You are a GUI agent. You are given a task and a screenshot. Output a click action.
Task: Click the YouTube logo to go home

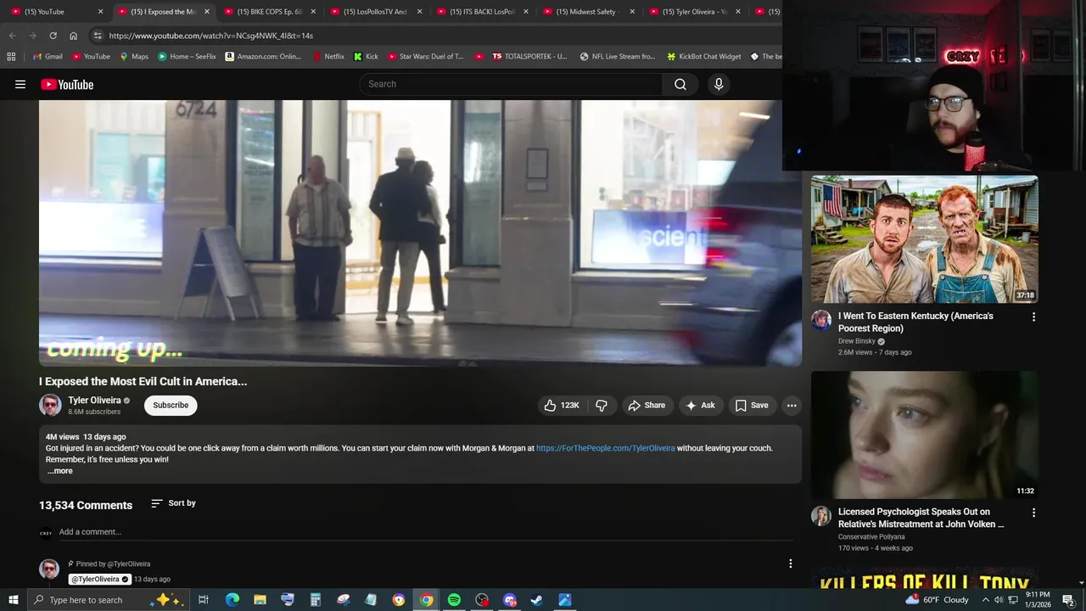coord(67,84)
